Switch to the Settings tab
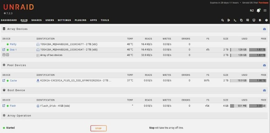This screenshot has width=270, height=133. 64,20
